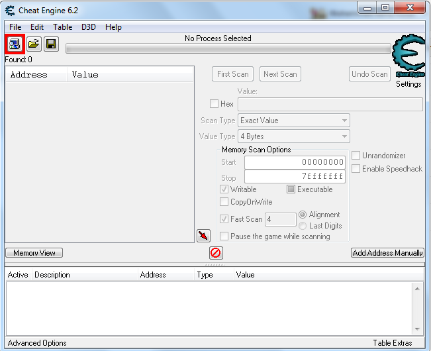Toggle the Hex checkbox
The height and width of the screenshot is (351, 431).
coord(214,104)
